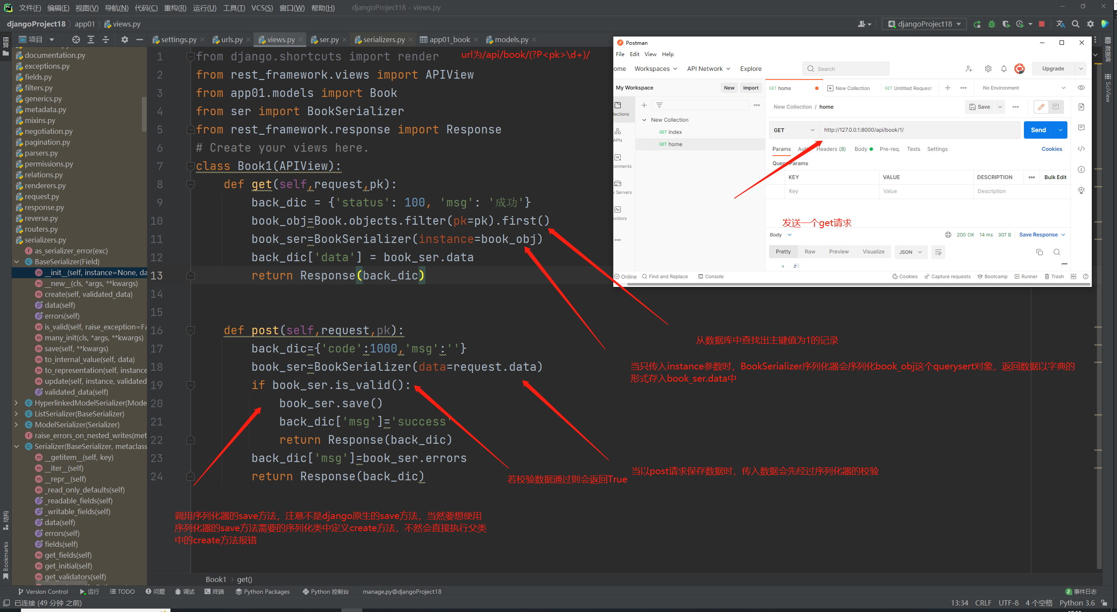
Task: Open GET method dropdown
Action: [x=793, y=130]
